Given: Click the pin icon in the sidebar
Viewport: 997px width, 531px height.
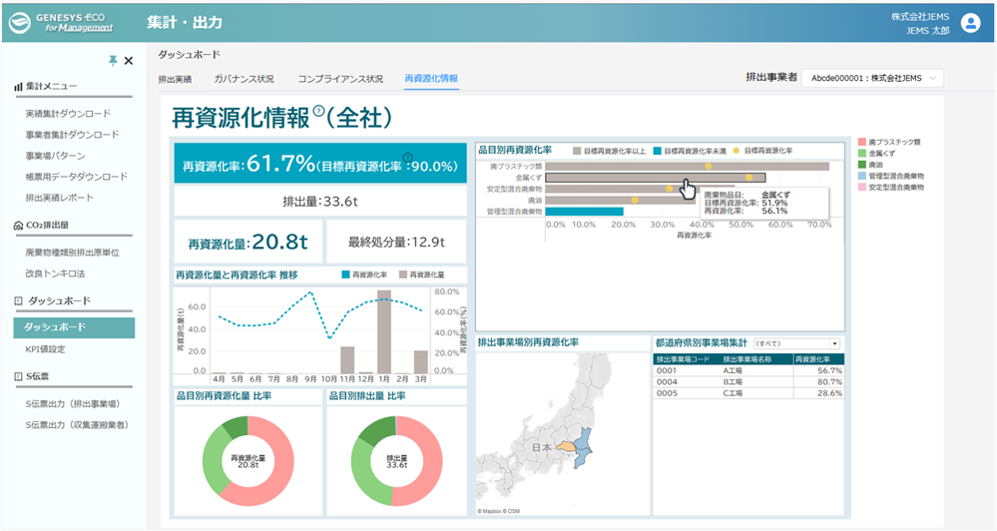Looking at the screenshot, I should click(x=113, y=61).
